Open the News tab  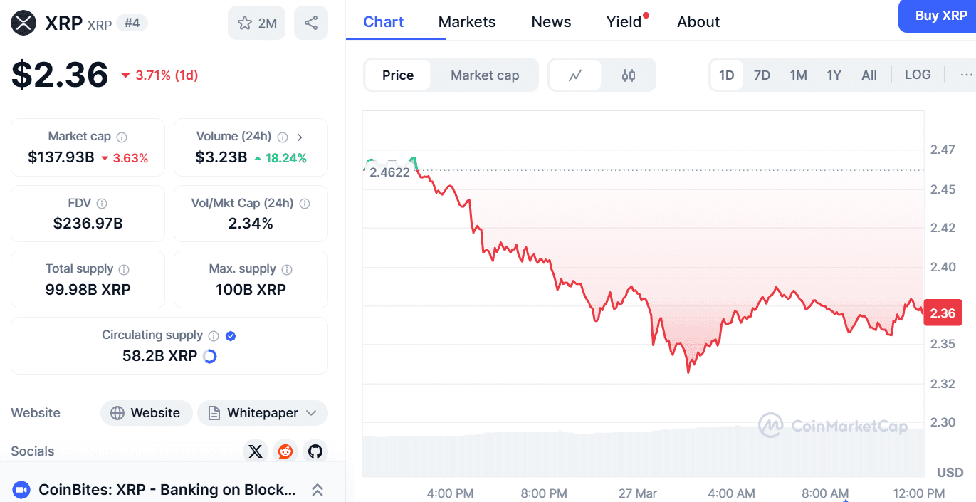tap(550, 21)
